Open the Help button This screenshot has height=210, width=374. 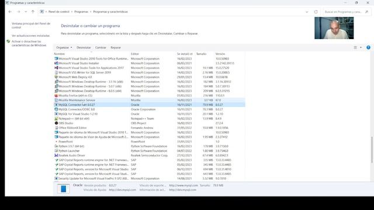[x=368, y=48]
